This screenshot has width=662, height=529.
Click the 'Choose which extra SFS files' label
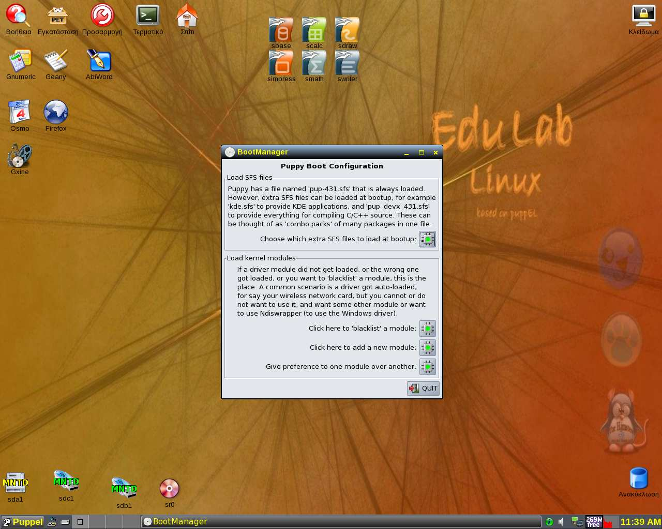pos(338,239)
